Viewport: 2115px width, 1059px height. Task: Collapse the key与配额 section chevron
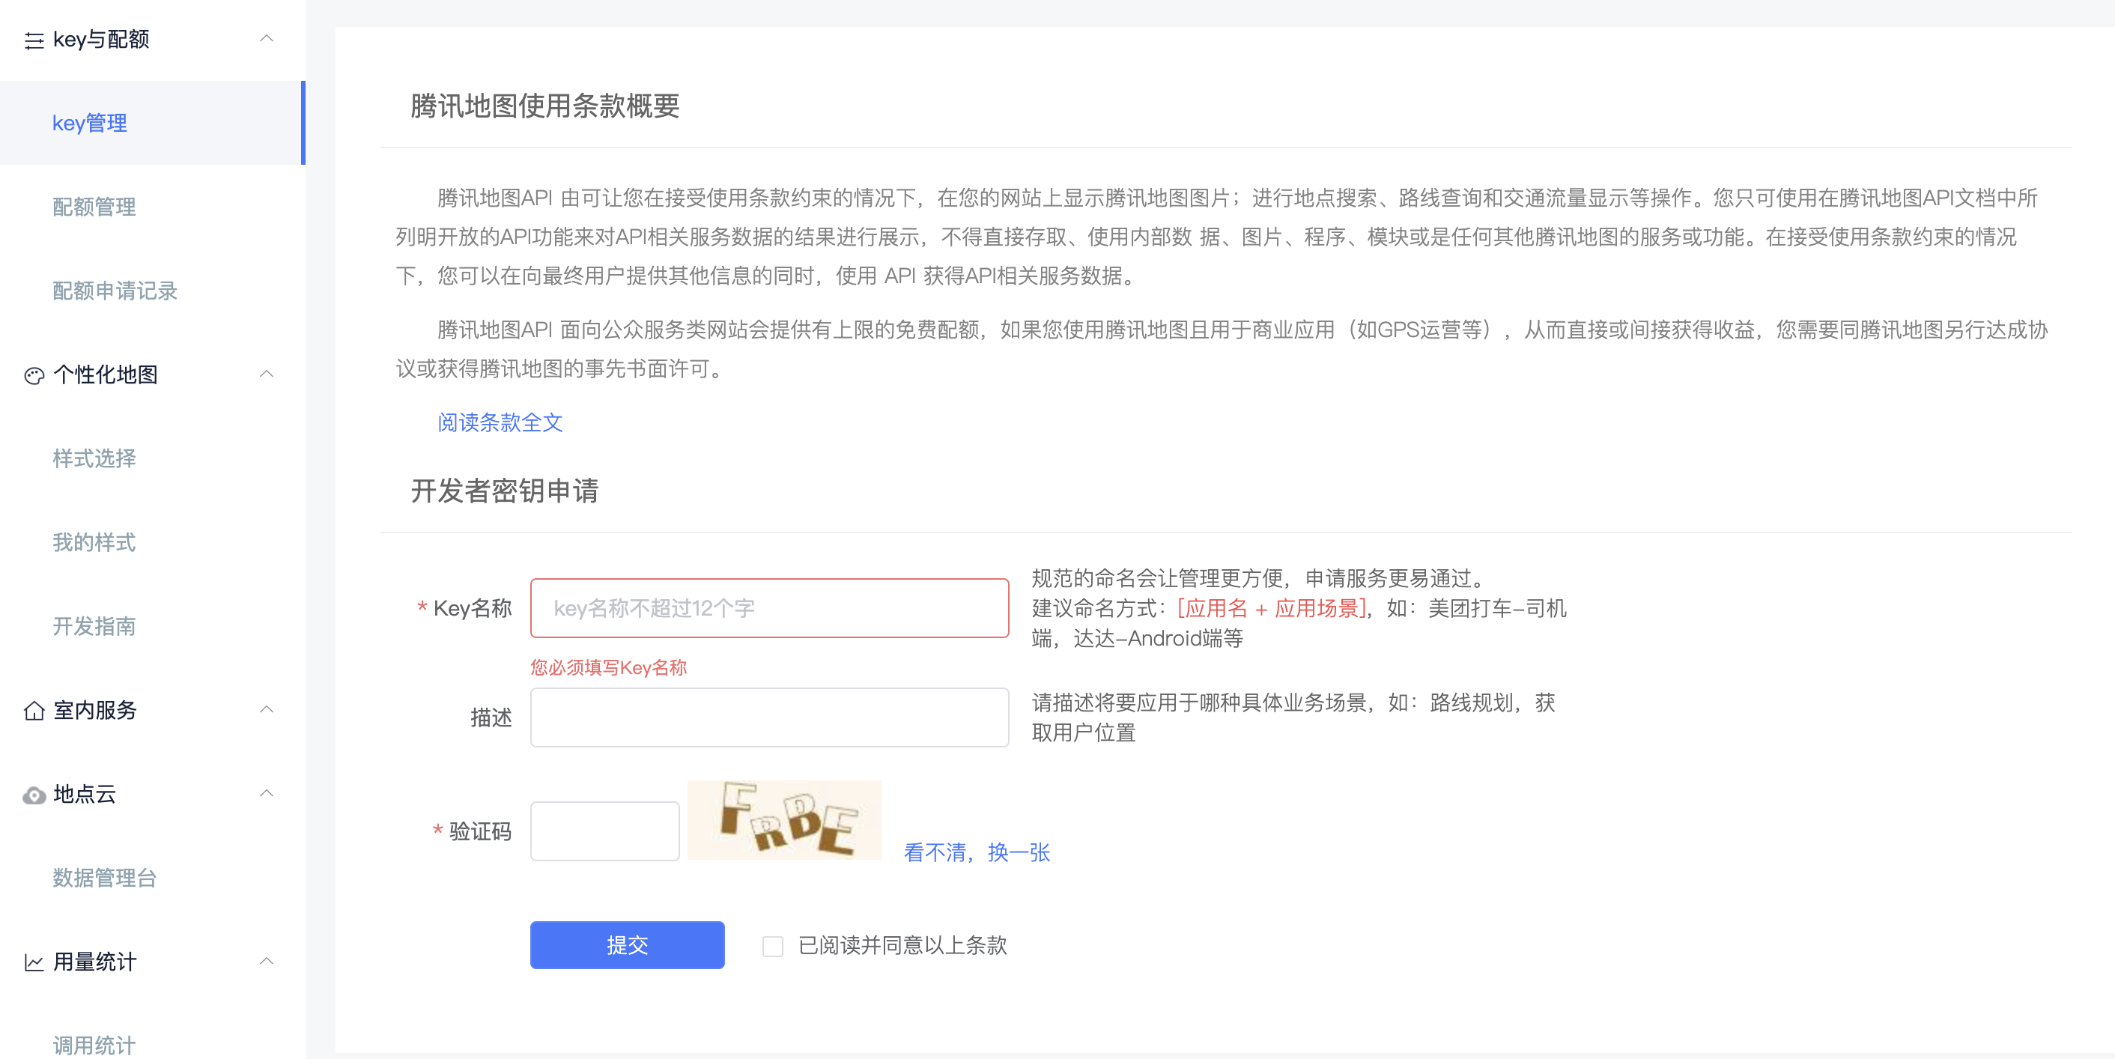click(266, 39)
